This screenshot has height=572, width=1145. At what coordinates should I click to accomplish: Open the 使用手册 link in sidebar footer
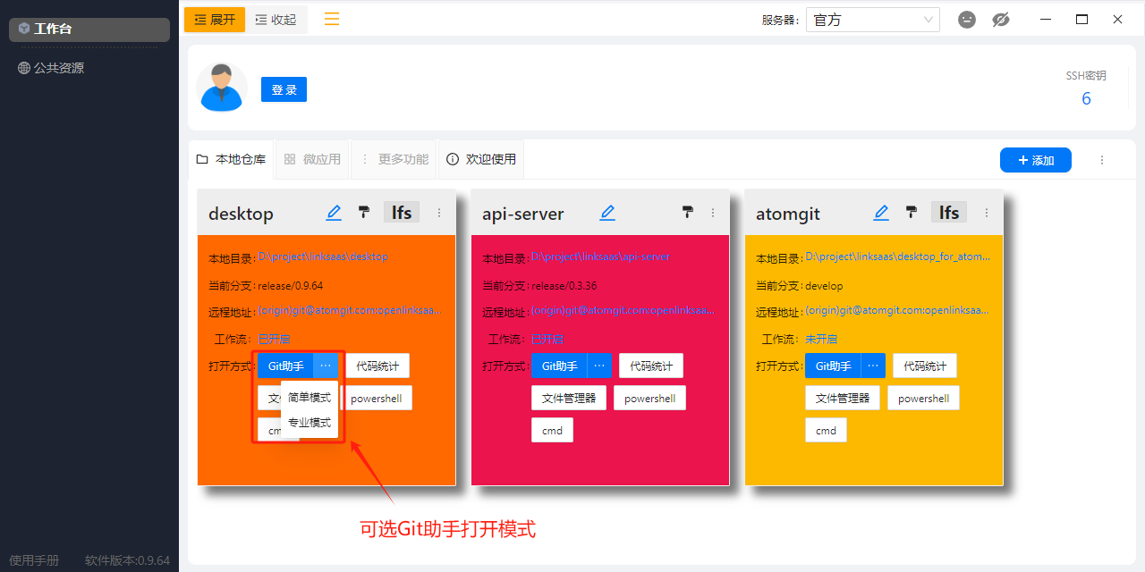click(x=34, y=560)
